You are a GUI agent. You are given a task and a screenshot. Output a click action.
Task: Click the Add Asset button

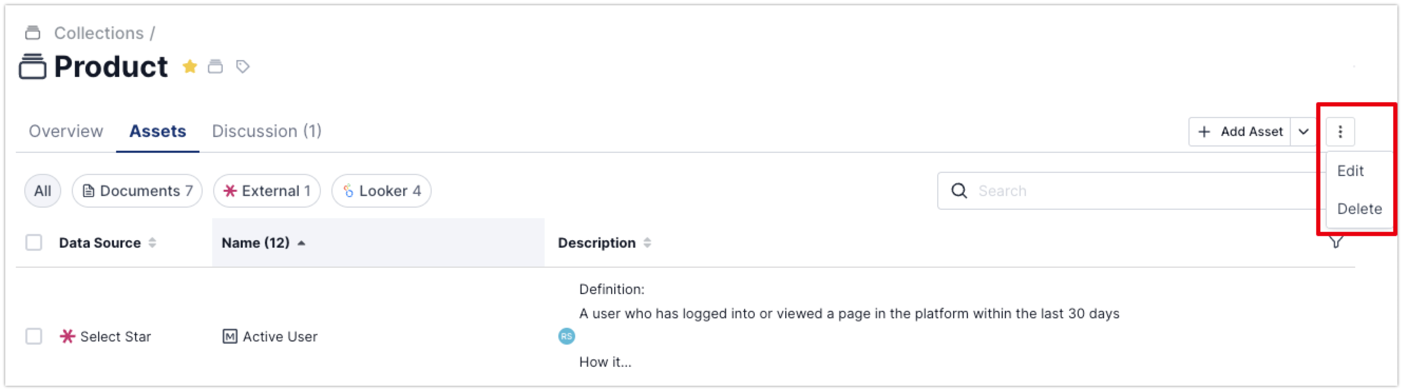click(x=1240, y=132)
